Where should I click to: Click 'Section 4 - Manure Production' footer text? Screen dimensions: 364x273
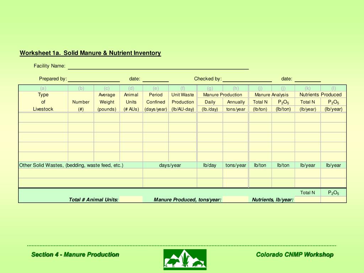click(75, 255)
